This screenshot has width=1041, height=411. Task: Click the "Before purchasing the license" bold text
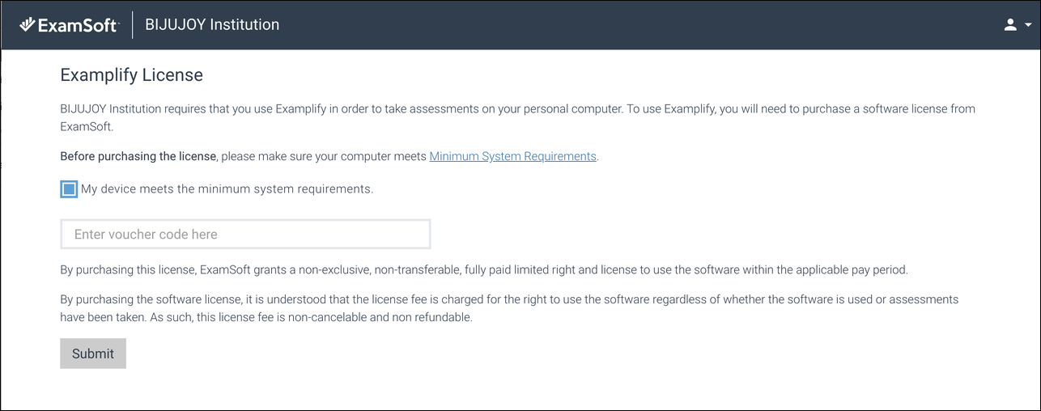pyautogui.click(x=138, y=156)
